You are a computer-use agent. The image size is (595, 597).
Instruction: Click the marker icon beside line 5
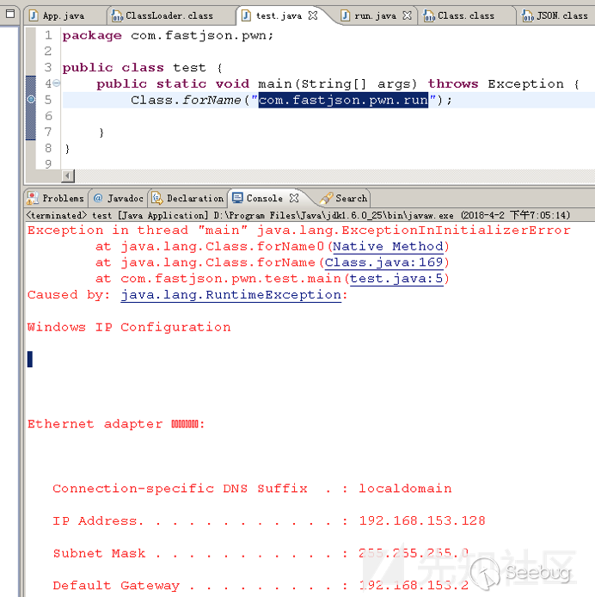tap(31, 100)
